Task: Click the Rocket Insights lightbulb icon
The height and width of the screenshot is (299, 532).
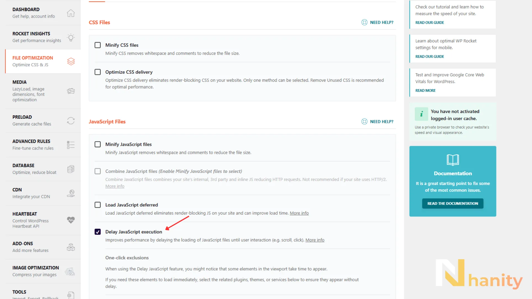Action: 71,37
